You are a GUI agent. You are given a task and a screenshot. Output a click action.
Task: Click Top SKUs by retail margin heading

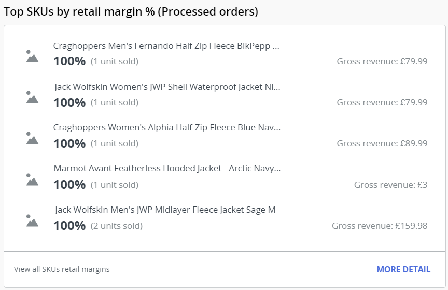coord(131,11)
